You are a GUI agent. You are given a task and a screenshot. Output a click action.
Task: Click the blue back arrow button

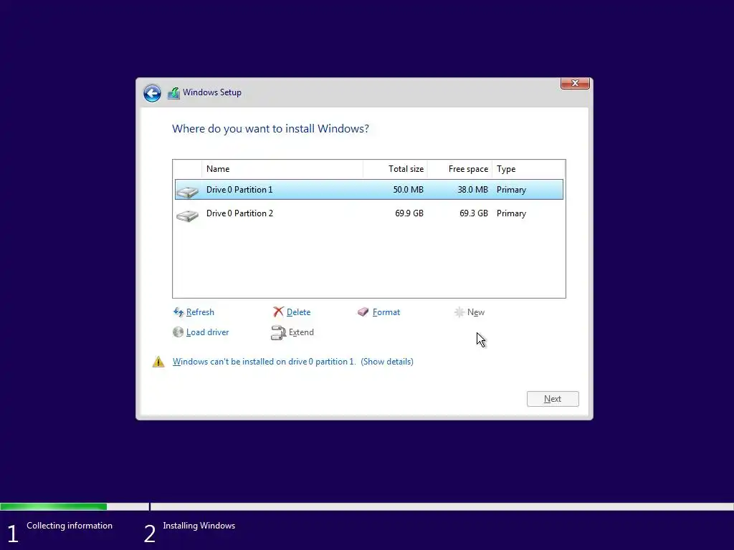(152, 93)
